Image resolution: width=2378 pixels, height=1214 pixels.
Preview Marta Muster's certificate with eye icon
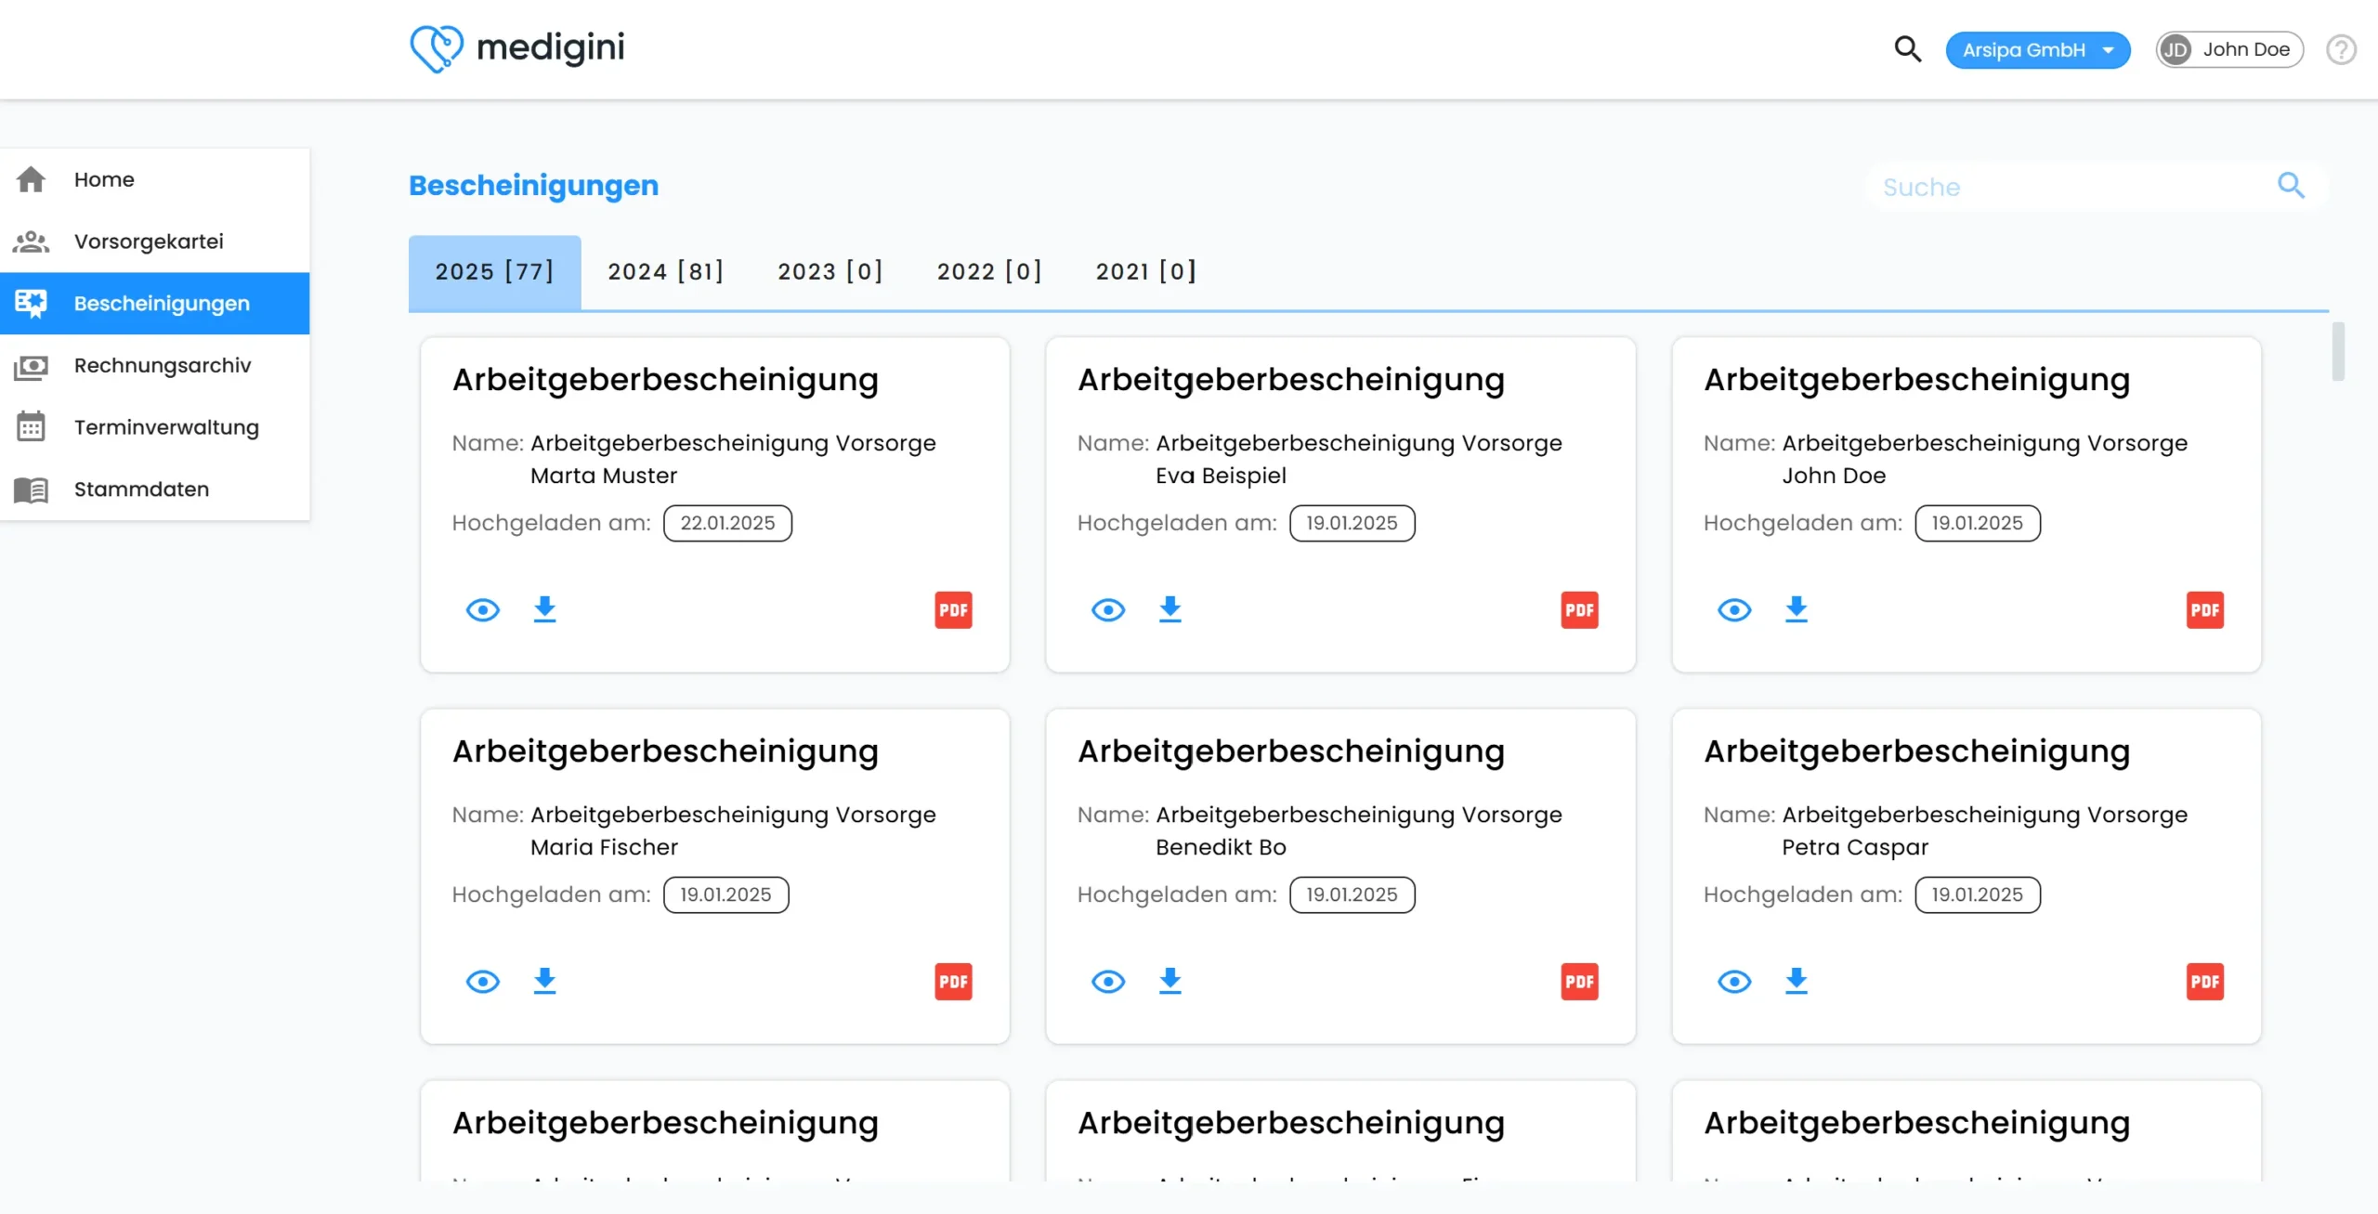coord(483,610)
